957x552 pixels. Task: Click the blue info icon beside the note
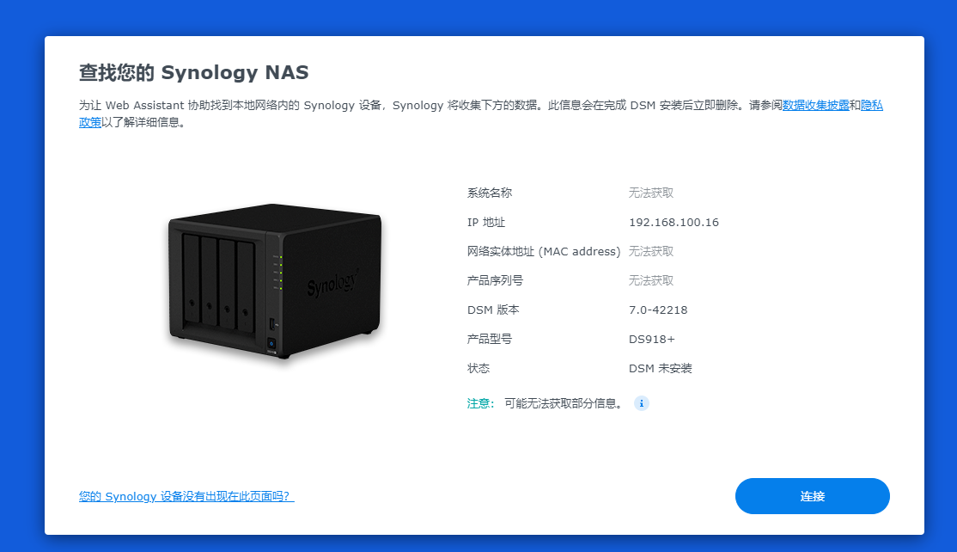point(641,403)
